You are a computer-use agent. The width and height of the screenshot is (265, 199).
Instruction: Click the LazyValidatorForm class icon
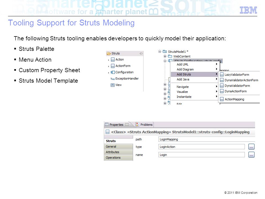(222, 75)
